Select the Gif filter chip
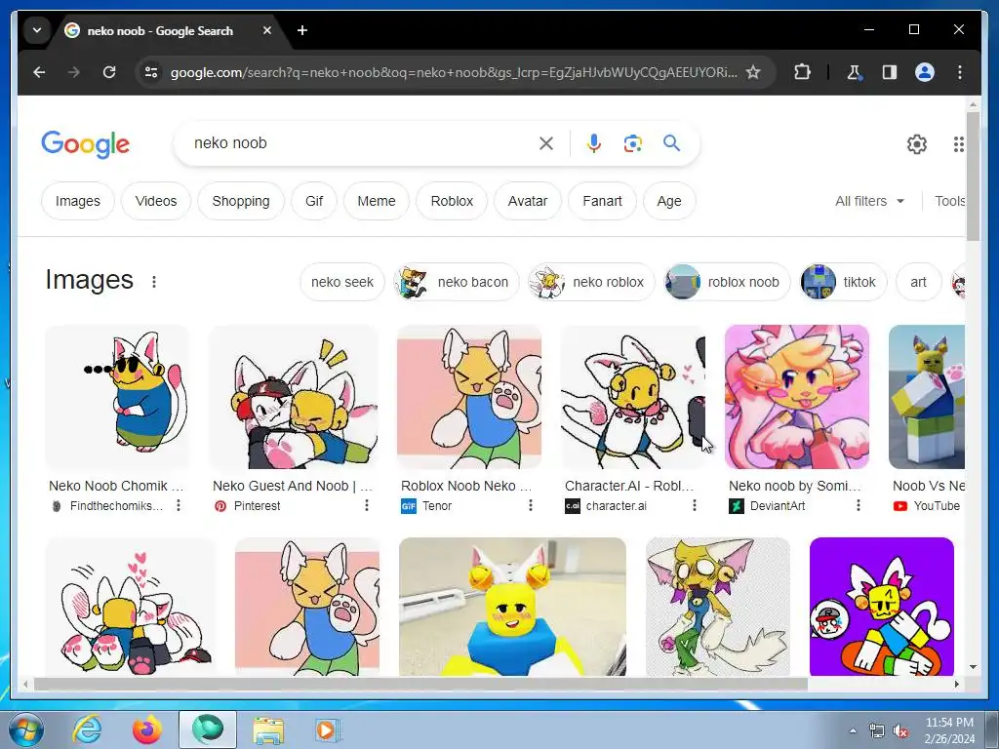The image size is (999, 749). pyautogui.click(x=314, y=201)
